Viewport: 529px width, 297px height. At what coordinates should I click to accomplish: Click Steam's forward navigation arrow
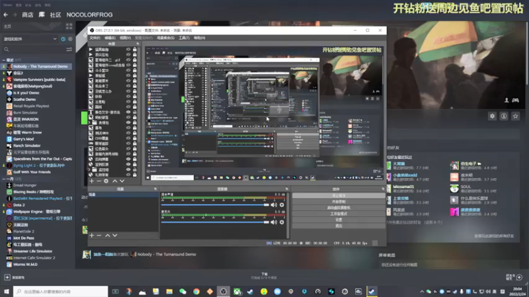pyautogui.click(x=15, y=15)
